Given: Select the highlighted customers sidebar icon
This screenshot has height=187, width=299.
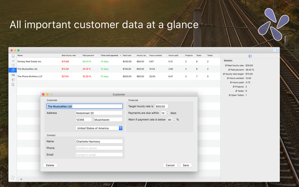Looking at the screenshot, I should click(x=13, y=70).
